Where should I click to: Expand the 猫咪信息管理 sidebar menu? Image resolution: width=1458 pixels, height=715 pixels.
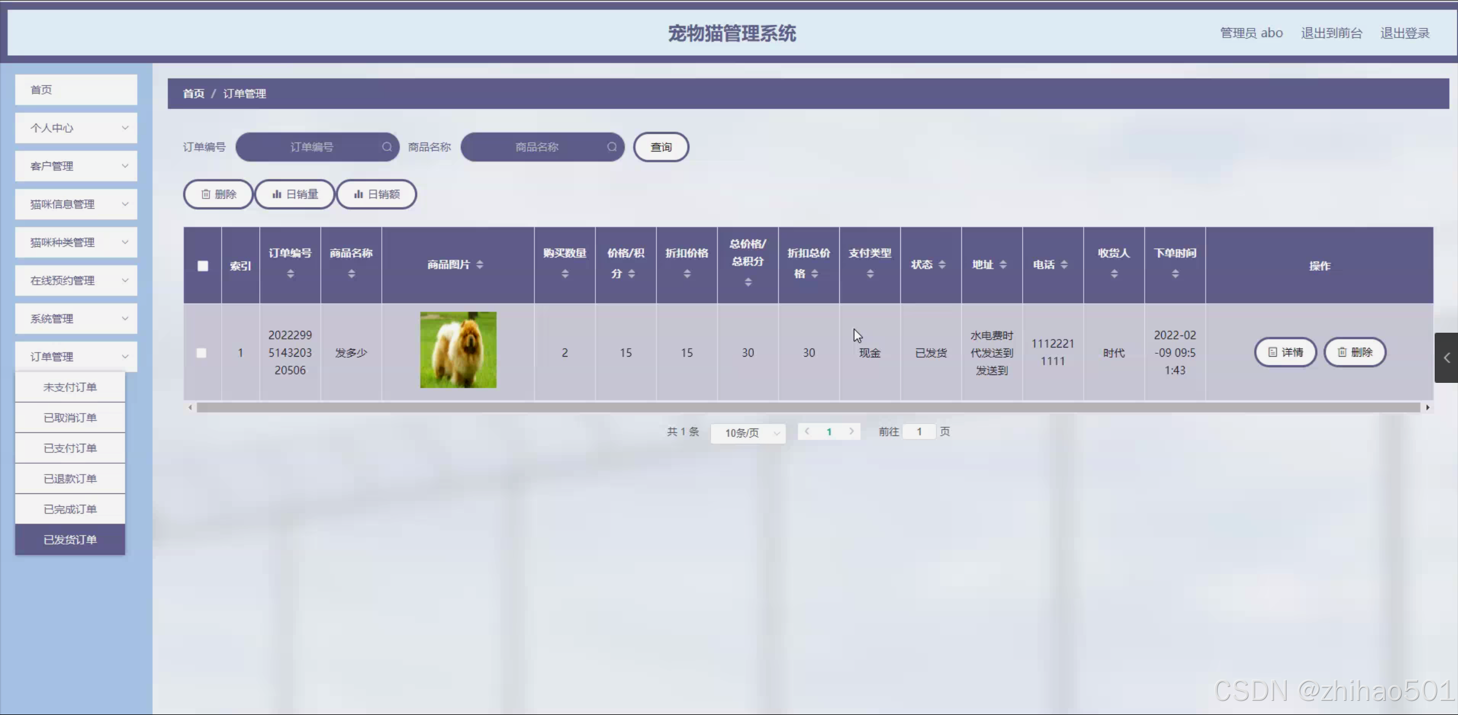pos(76,204)
